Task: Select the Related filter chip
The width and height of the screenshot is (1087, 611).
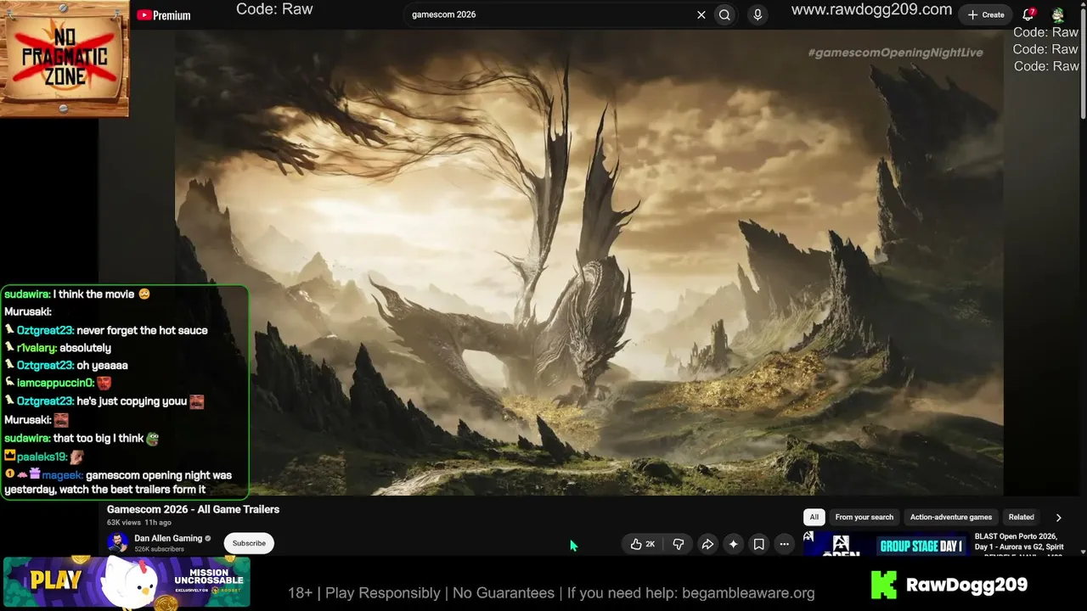Action: (x=1021, y=517)
